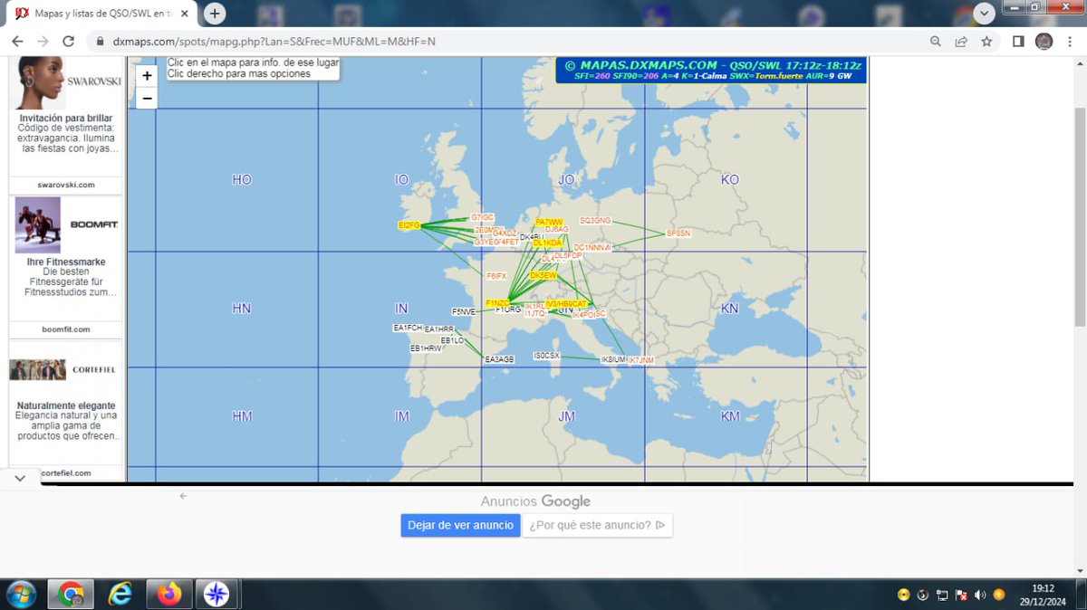The width and height of the screenshot is (1087, 610).
Task: Click the KM grid square label
Action: [730, 416]
